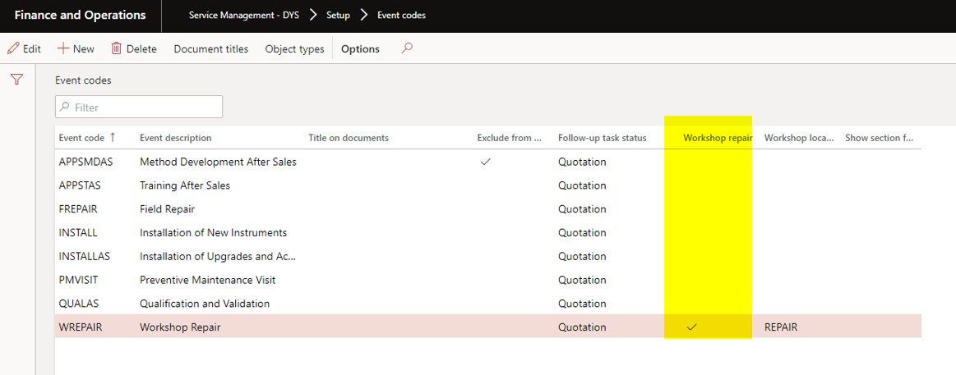Click the Delete trash can icon
Image resolution: width=956 pixels, height=375 pixels.
pos(117,48)
